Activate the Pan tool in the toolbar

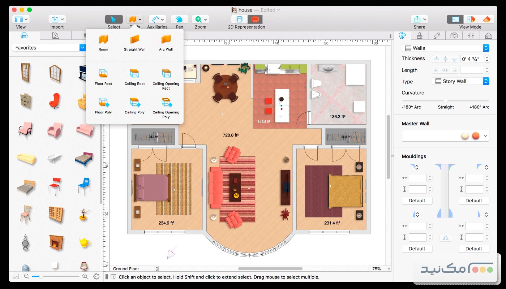(179, 20)
